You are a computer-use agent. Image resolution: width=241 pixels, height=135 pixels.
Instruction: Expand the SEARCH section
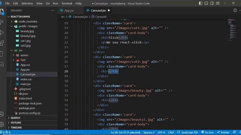tap(15, 118)
